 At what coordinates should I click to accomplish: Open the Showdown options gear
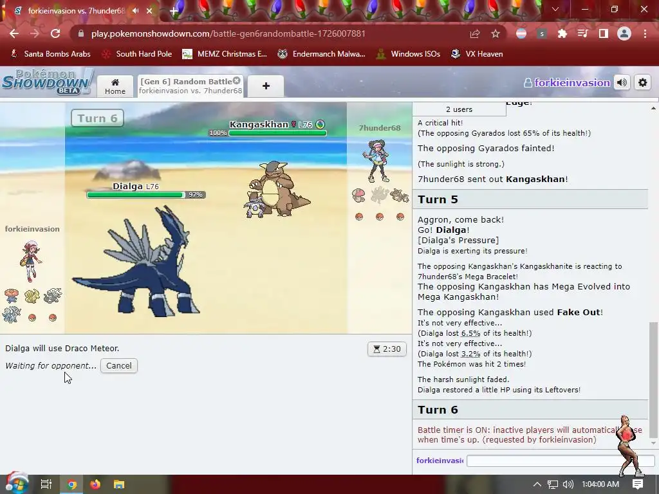click(x=643, y=82)
